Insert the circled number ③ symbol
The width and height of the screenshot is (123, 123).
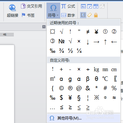[x=52, y=41]
